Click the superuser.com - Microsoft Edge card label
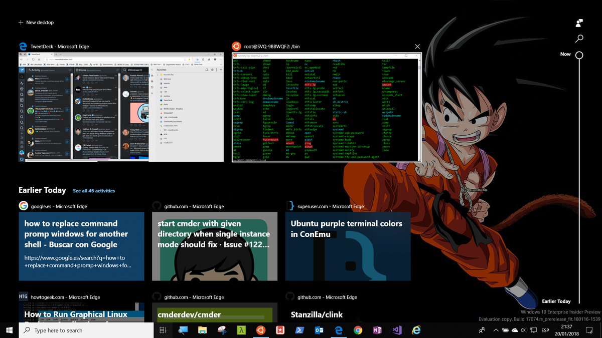 point(331,206)
